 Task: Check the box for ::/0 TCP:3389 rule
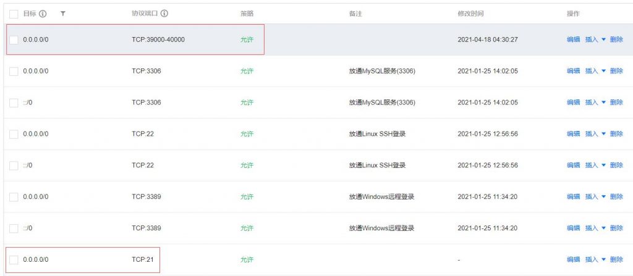(x=14, y=228)
